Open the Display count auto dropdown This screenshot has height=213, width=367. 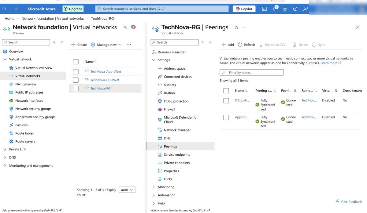pos(127,190)
